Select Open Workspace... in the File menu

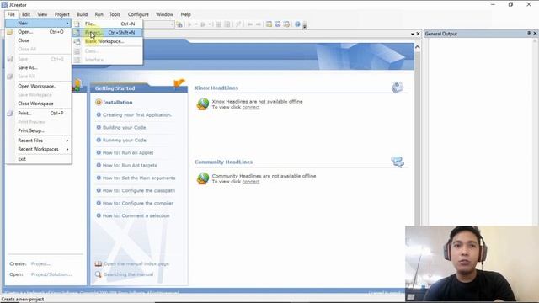pos(39,86)
